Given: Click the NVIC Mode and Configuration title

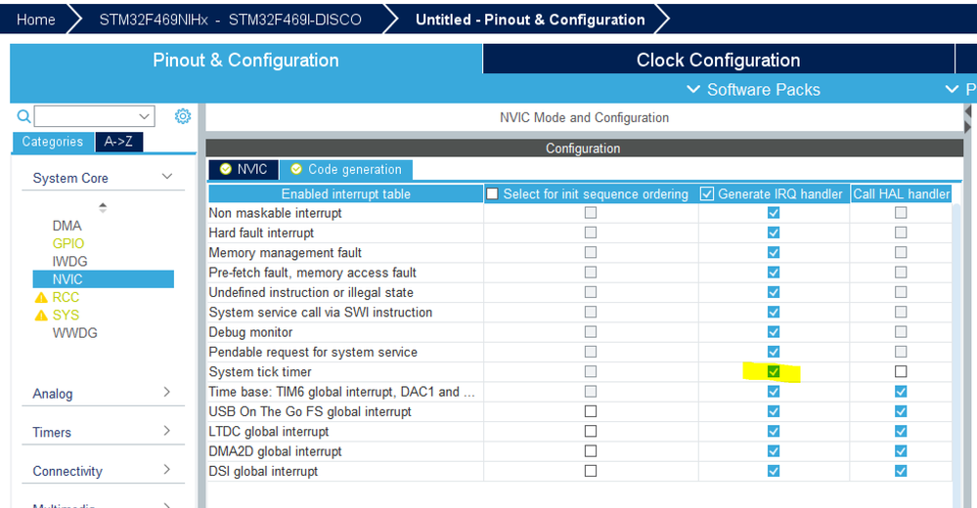Looking at the screenshot, I should (584, 117).
